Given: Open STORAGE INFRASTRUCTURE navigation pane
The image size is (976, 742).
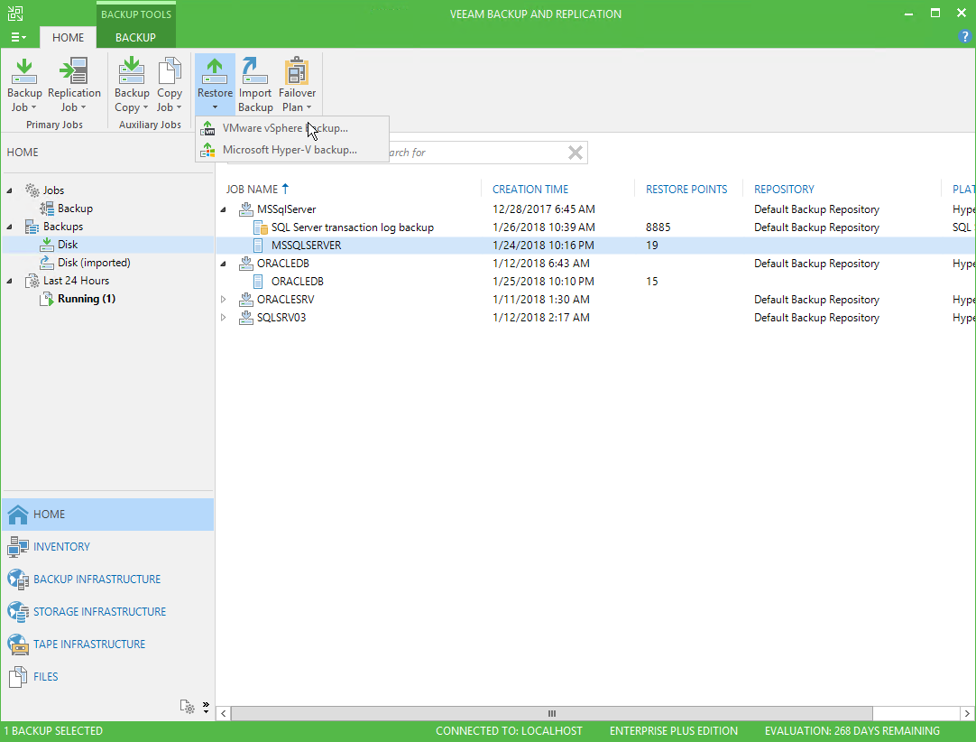Looking at the screenshot, I should pos(107,612).
